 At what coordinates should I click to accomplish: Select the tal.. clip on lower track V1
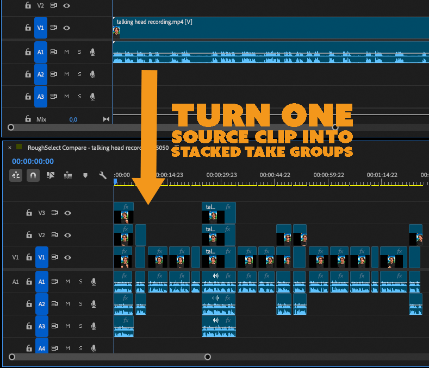tap(219, 257)
